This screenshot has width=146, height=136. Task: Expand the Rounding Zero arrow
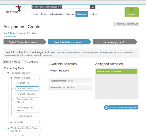click(14, 116)
